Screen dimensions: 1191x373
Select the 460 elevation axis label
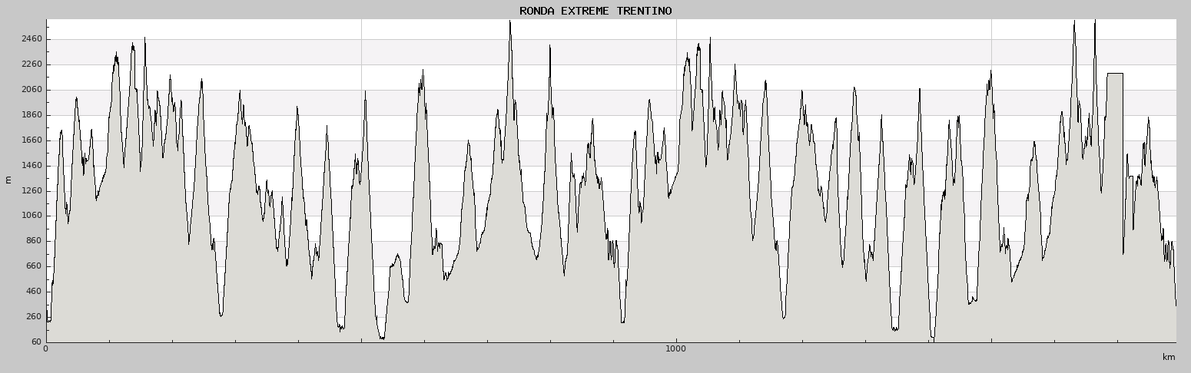pyautogui.click(x=34, y=292)
